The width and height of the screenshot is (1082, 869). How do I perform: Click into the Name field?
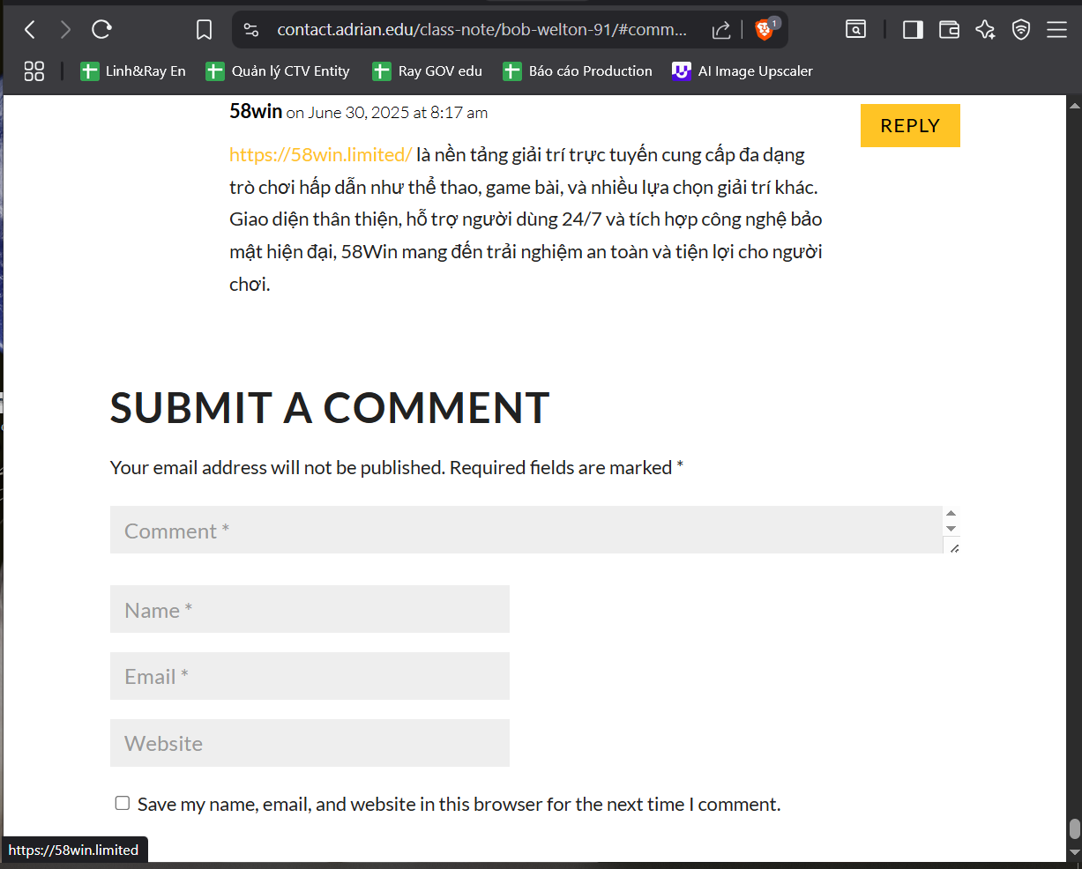click(310, 609)
